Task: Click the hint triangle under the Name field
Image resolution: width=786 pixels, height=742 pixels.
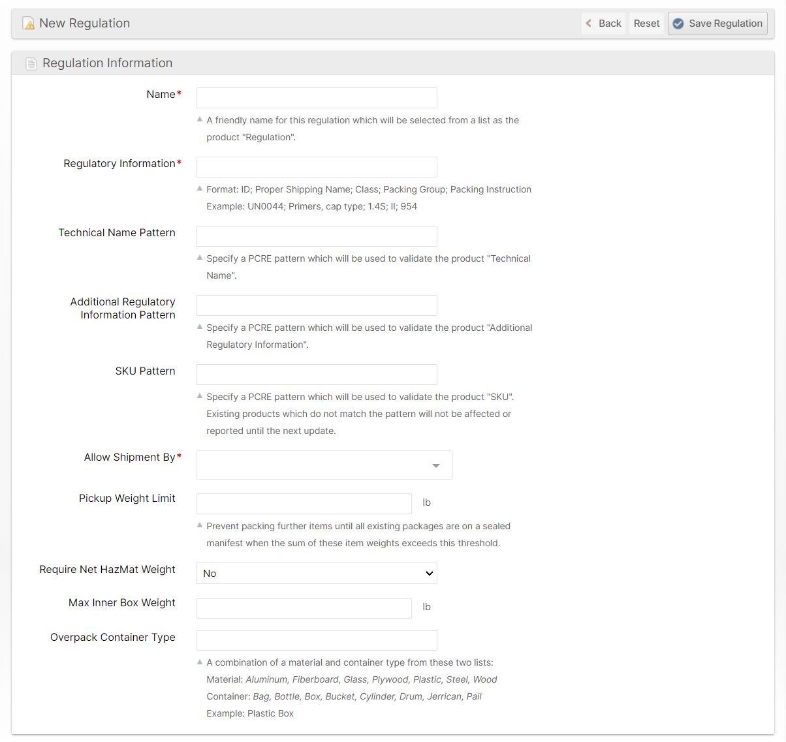Action: 200,119
